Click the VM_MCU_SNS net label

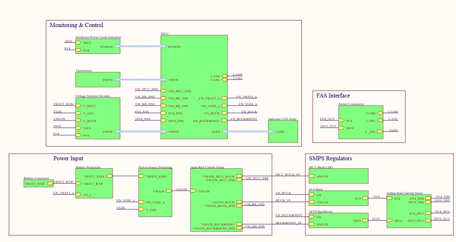pos(146,88)
